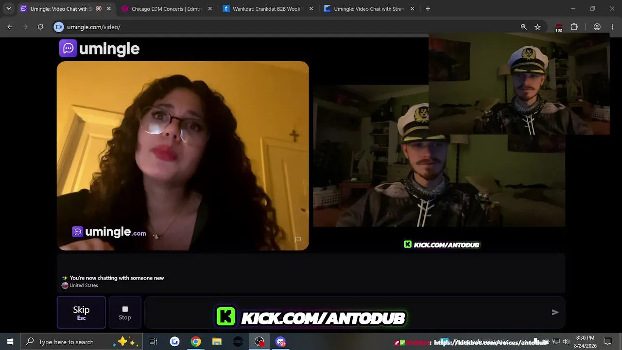Bookmark this page with the star icon
This screenshot has height=350, width=622.
(x=537, y=27)
